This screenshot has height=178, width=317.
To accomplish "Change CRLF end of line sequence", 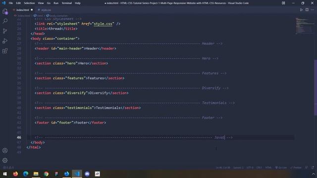I will [x=259, y=168].
